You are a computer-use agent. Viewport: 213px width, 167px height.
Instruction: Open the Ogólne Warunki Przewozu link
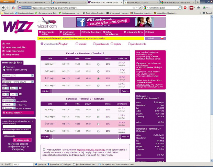point(91,150)
